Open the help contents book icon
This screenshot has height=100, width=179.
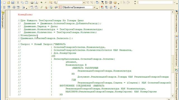(111, 2)
